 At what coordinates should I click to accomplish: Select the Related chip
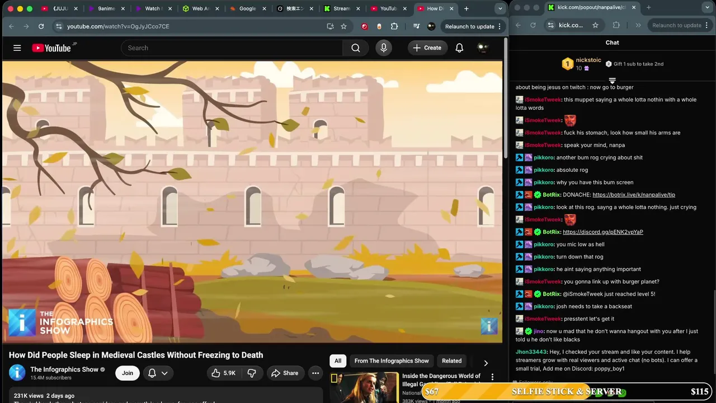click(452, 361)
